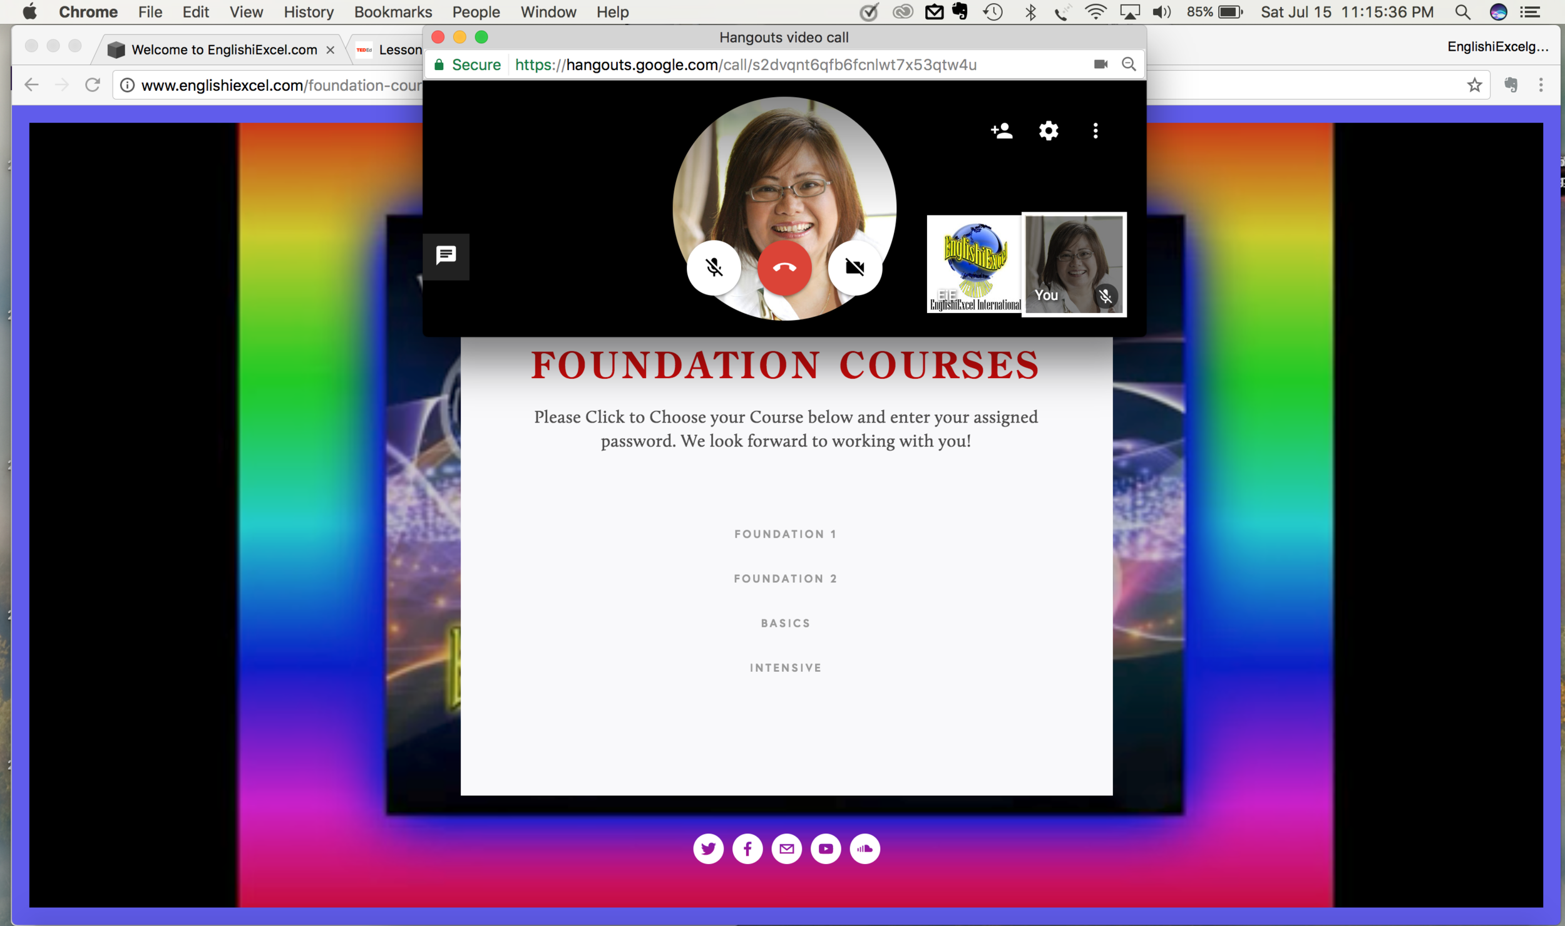The width and height of the screenshot is (1565, 926).
Task: Open the Window menu
Action: 548,12
